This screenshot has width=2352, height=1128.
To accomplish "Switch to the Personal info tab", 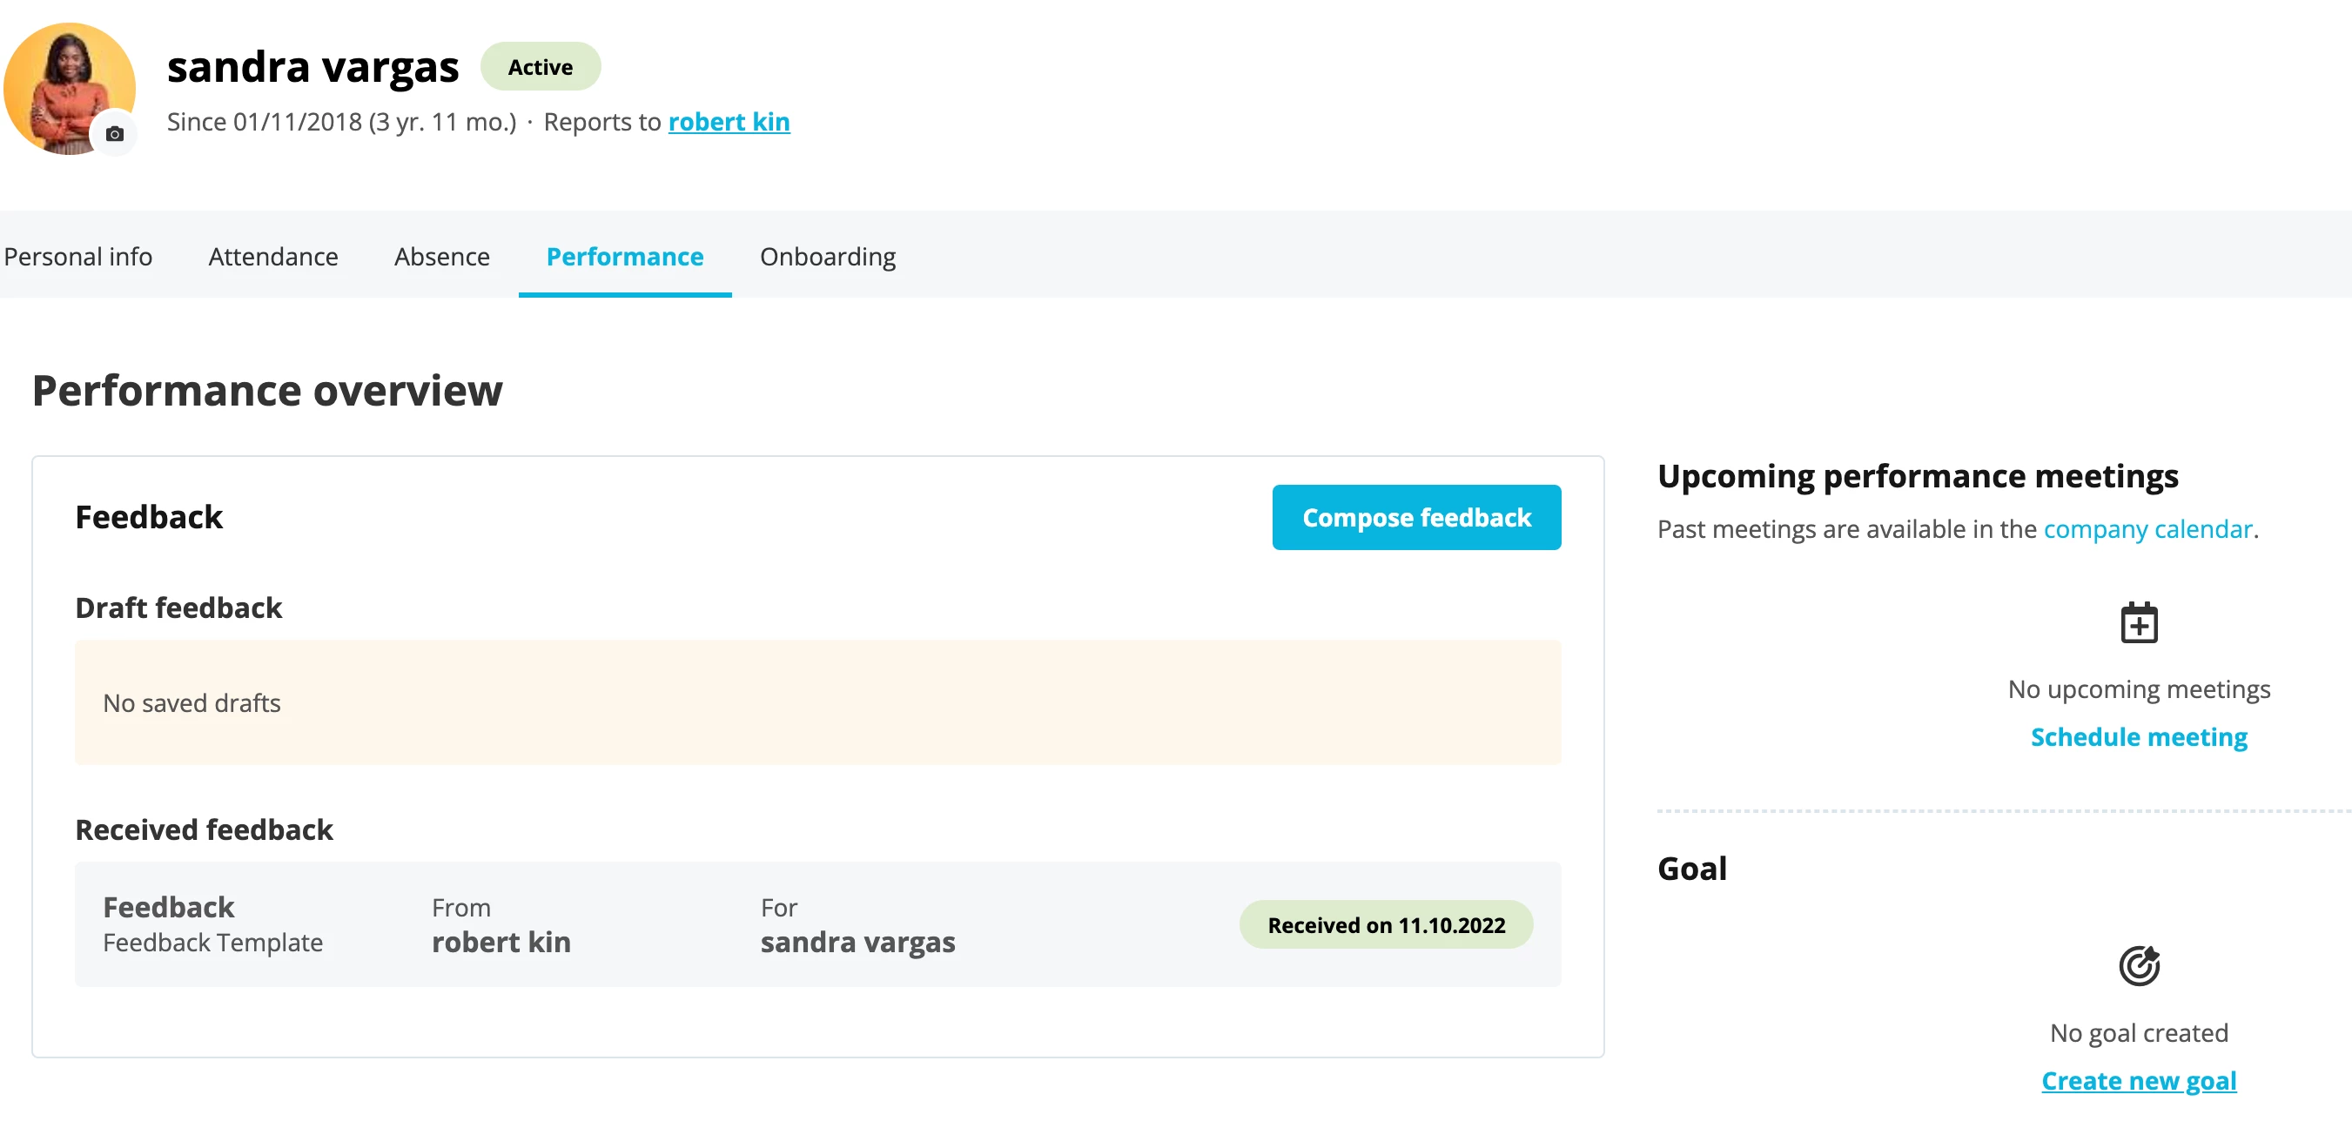I will click(77, 257).
